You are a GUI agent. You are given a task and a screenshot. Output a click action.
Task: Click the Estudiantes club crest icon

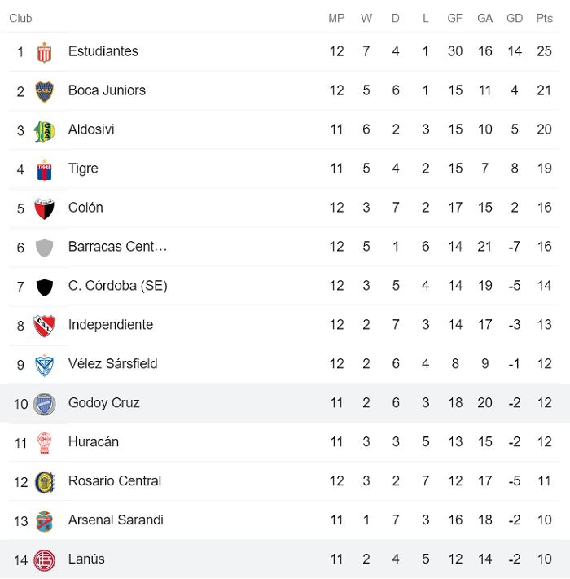[x=45, y=52]
